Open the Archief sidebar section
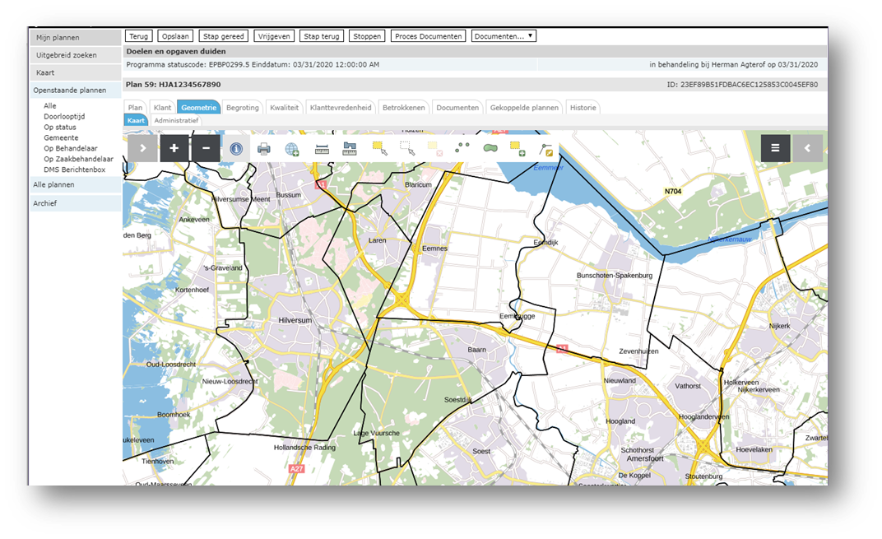The image size is (882, 539). 45,203
